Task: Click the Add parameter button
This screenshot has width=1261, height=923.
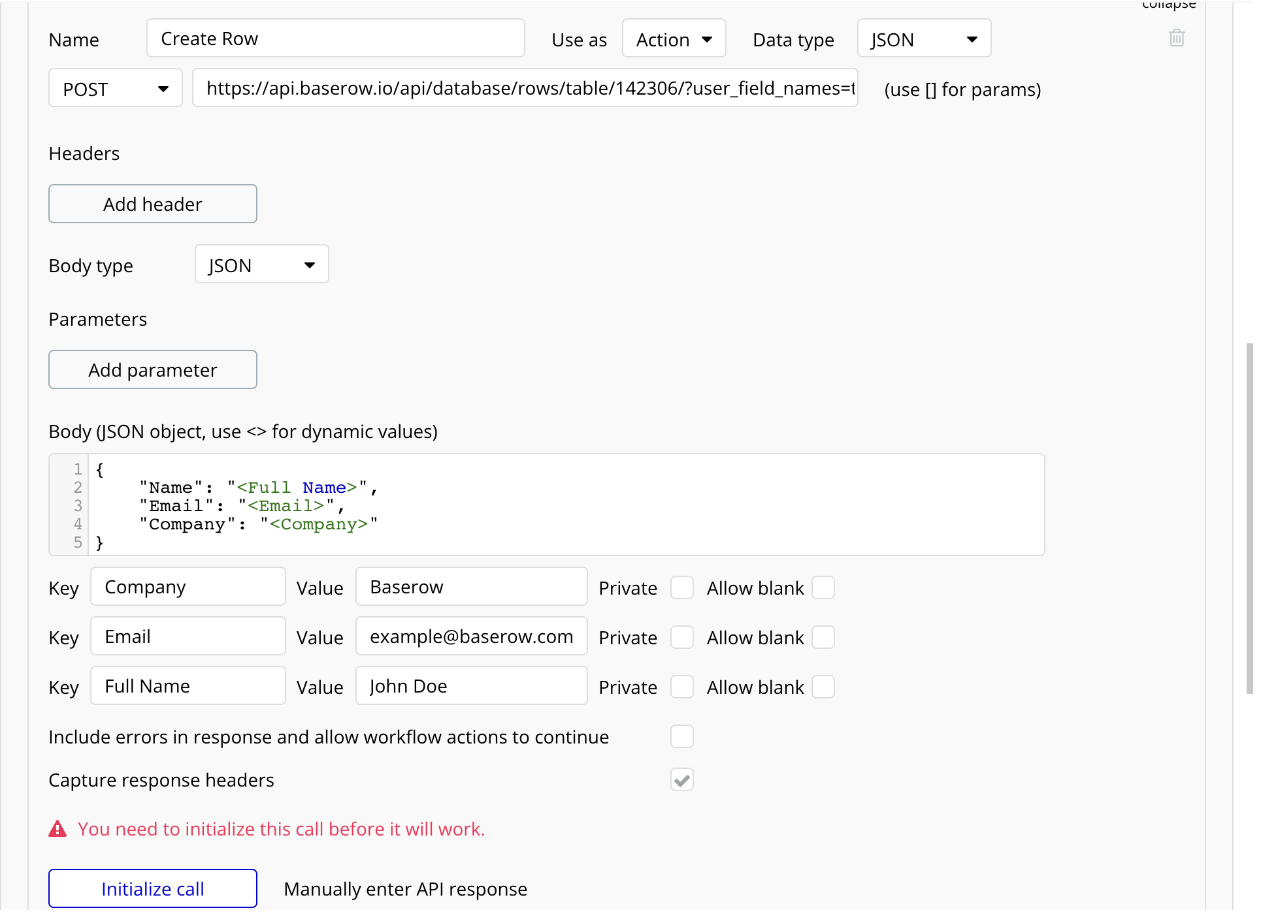Action: coord(152,369)
